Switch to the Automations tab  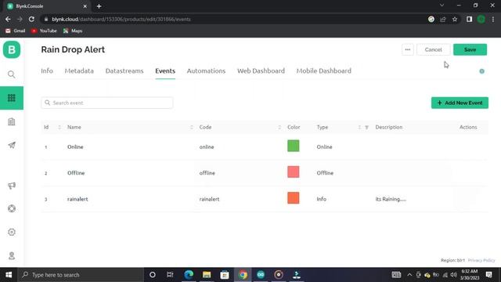206,71
